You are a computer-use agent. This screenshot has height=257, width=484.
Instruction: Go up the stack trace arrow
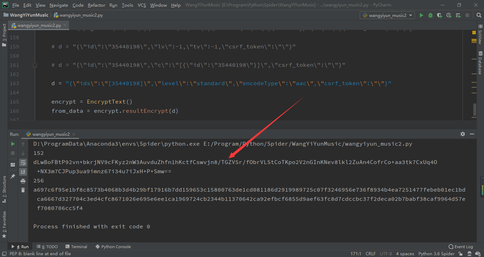(x=23, y=144)
